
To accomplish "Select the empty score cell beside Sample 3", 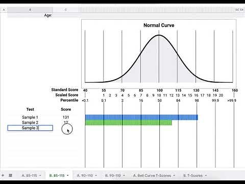I will click(x=66, y=128).
